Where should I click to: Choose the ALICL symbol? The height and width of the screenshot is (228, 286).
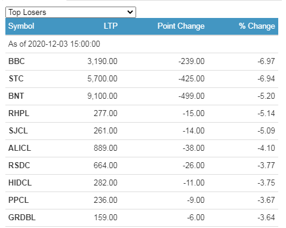[x=20, y=148]
